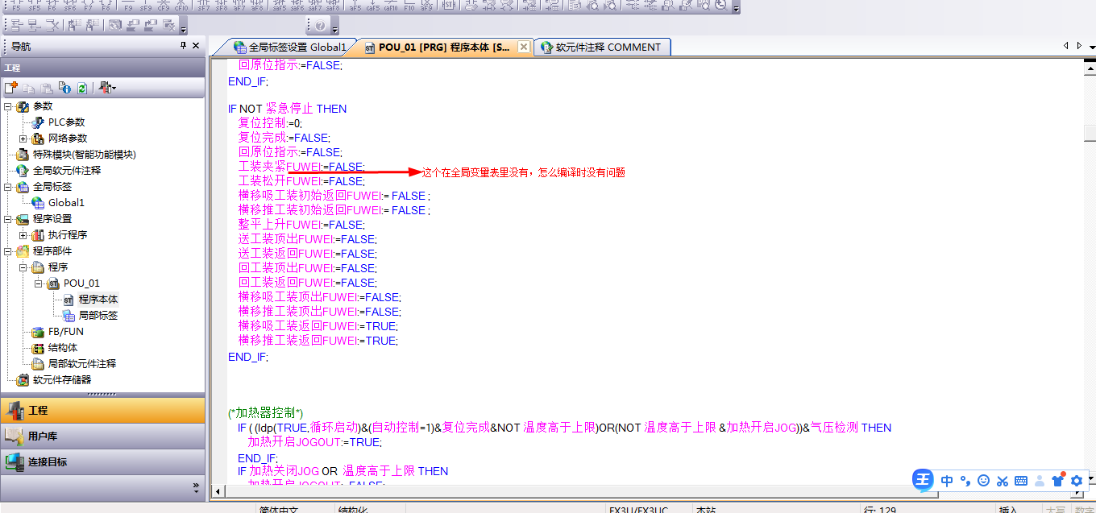Close the POU_01 program editor tab
Viewport: 1096px width, 513px height.
tap(523, 48)
